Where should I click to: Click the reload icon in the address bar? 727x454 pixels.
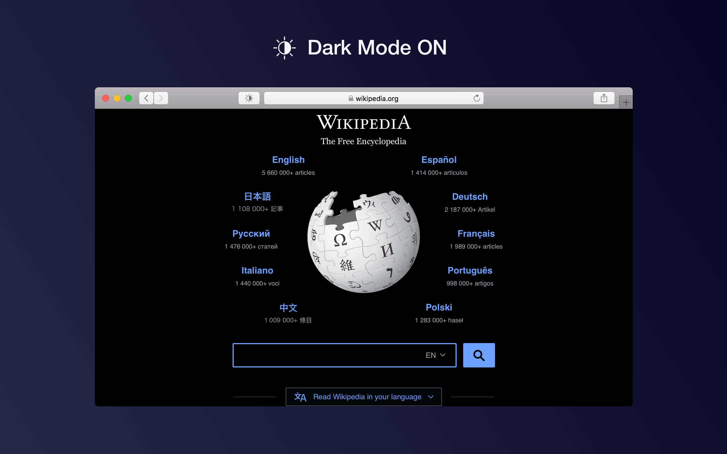tap(477, 98)
